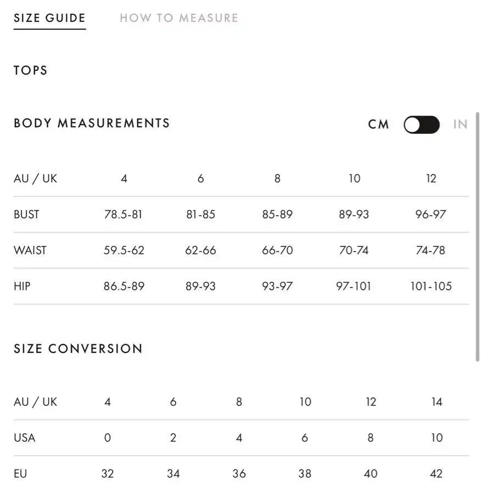The image size is (483, 483).
Task: Click the Size Conversion heading
Action: tap(78, 349)
